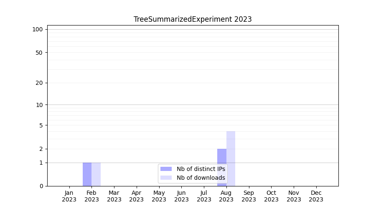Select the light blue legend swatch for downloads

click(166, 178)
